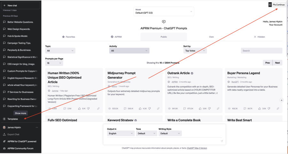The height and width of the screenshot is (154, 288).
Task: Go to the Next prompts page
Action: [x=277, y=63]
